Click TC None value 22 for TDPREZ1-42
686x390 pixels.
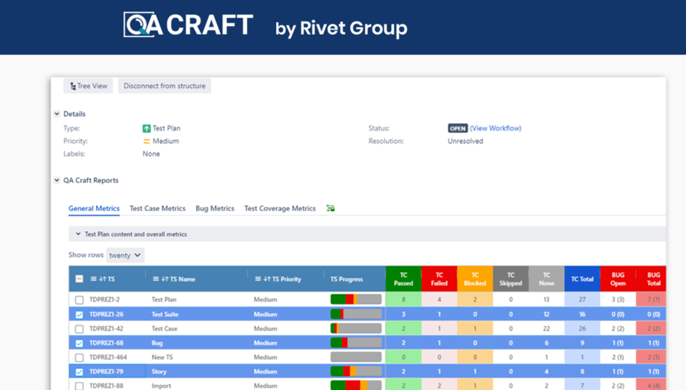[547, 329]
